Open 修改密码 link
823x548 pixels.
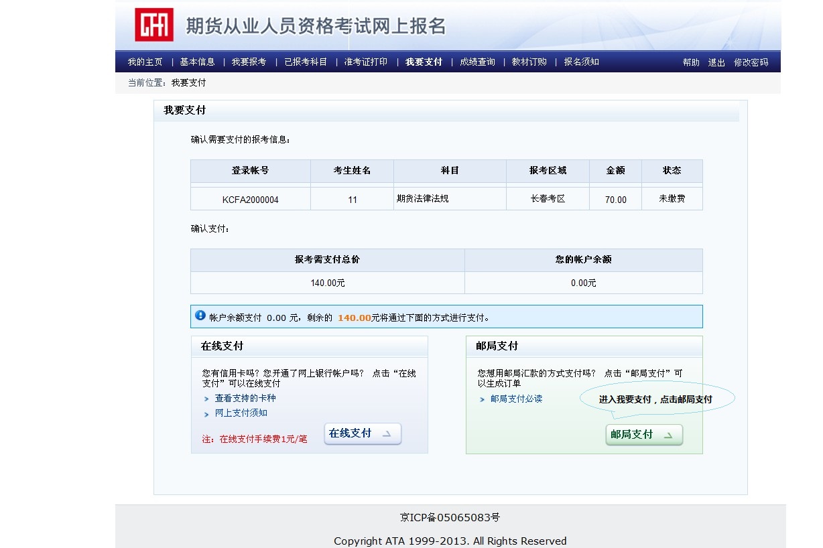click(751, 63)
